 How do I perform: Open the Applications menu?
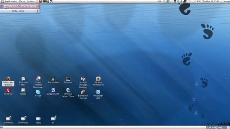click(10, 1)
